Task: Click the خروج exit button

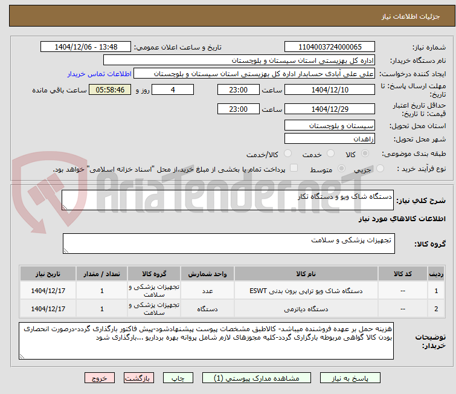Action: (100, 378)
